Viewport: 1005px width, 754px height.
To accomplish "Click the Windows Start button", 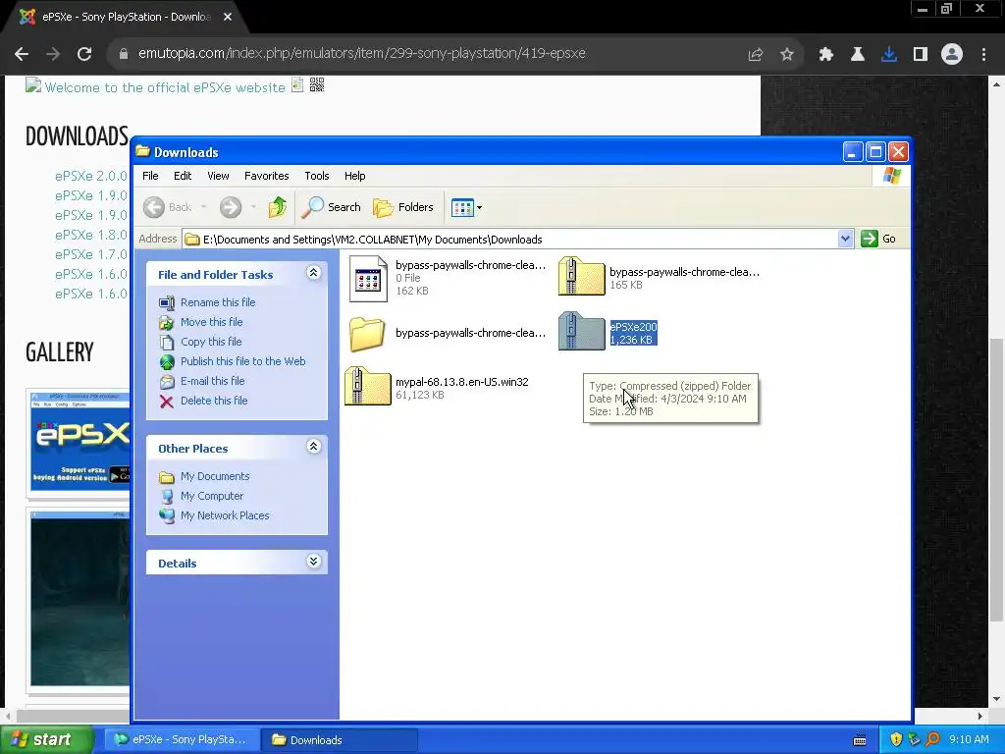I will [46, 740].
